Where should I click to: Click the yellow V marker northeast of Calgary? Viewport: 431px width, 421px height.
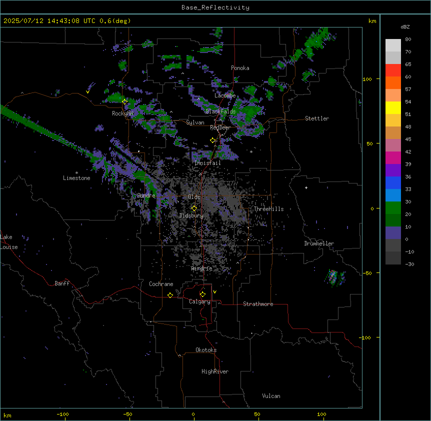(214, 292)
